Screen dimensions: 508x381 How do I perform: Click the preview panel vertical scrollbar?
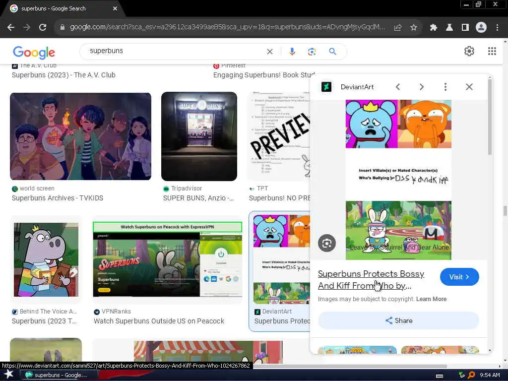point(490,117)
